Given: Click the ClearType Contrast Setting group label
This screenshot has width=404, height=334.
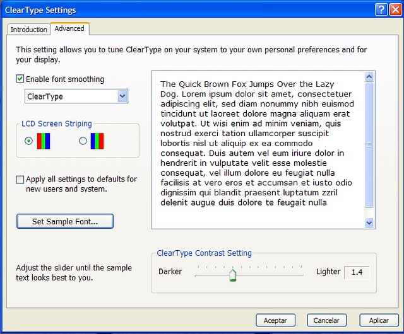Looking at the screenshot, I should 204,253.
